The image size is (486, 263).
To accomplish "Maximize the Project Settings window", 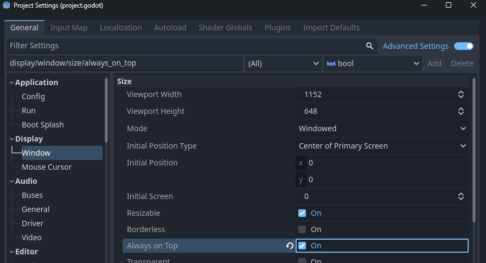I will pyautogui.click(x=448, y=5).
